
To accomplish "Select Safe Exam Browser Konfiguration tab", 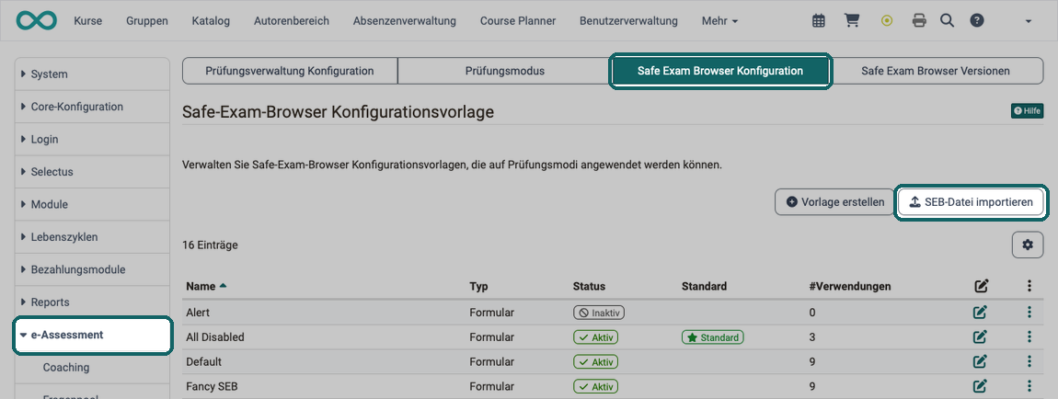I will point(720,71).
